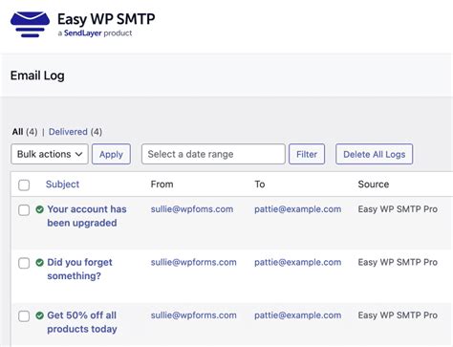Select checkbox for Did you forget something row

pyautogui.click(x=24, y=263)
